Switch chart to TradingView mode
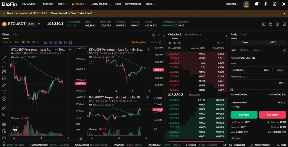Viewport: 288px width, 147px height. point(139,42)
